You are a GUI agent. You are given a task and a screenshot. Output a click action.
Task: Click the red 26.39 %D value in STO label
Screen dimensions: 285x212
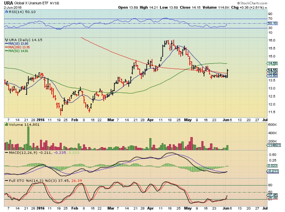[77, 181]
